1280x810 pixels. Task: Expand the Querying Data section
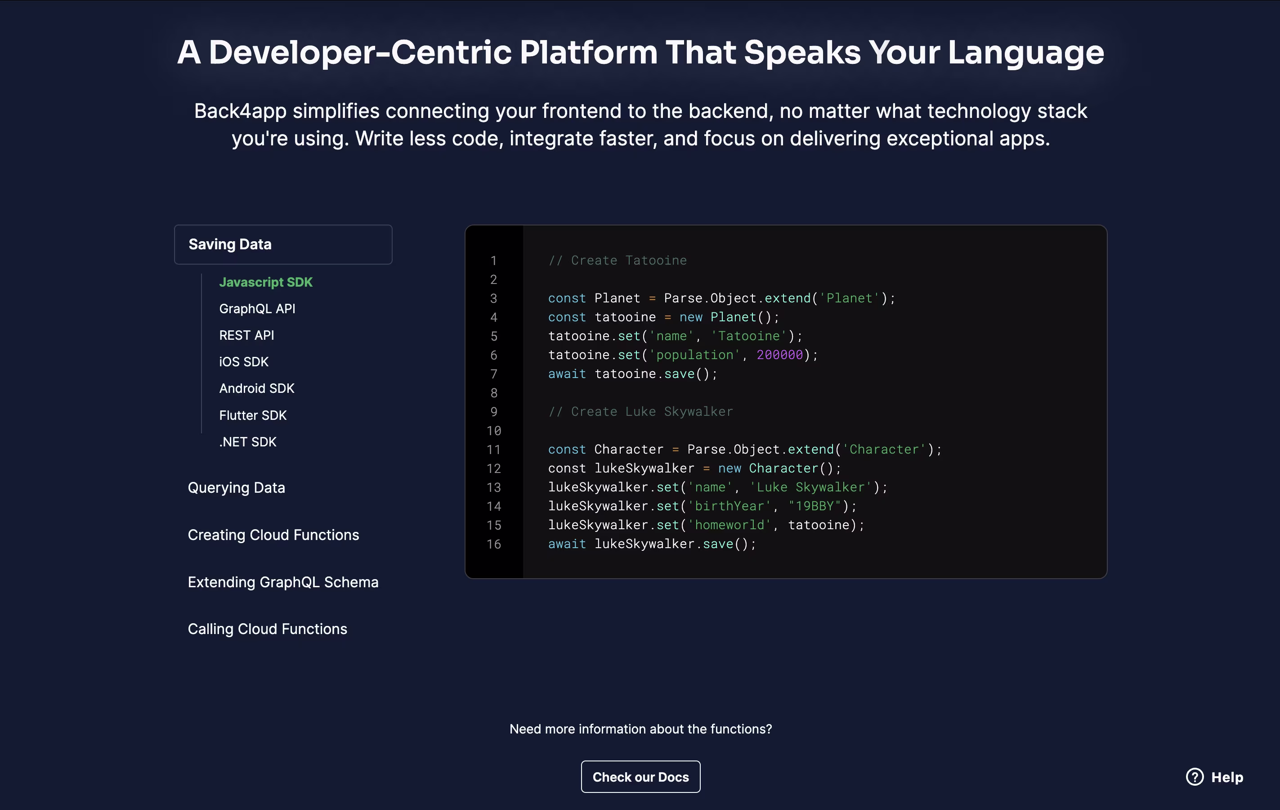point(236,488)
